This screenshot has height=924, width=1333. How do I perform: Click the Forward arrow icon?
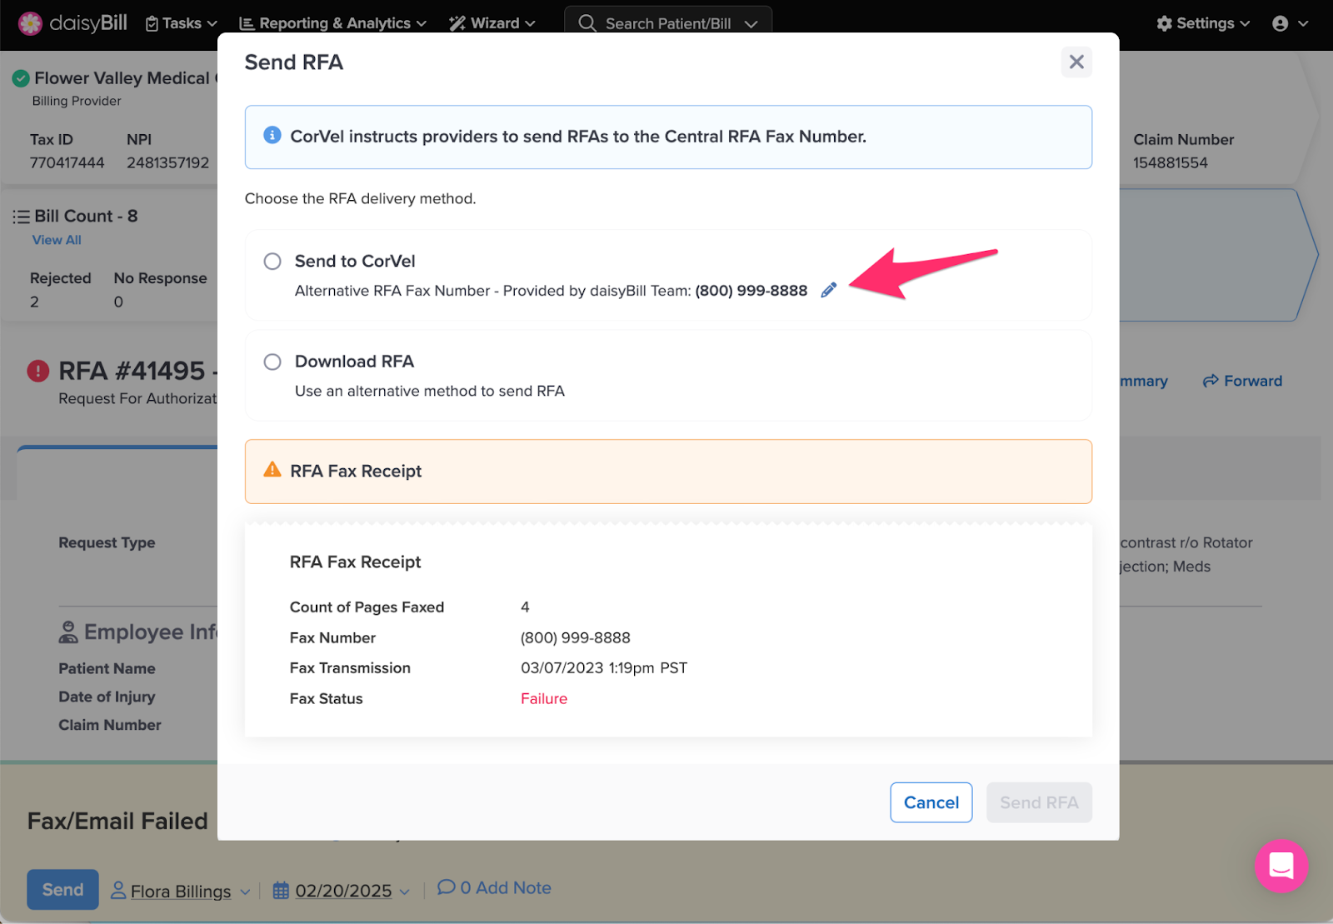(1211, 381)
